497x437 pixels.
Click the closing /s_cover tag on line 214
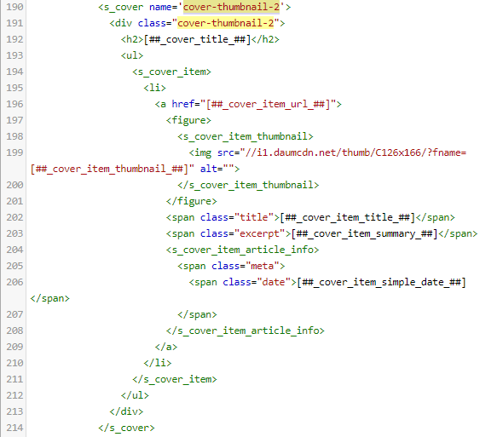[126, 428]
